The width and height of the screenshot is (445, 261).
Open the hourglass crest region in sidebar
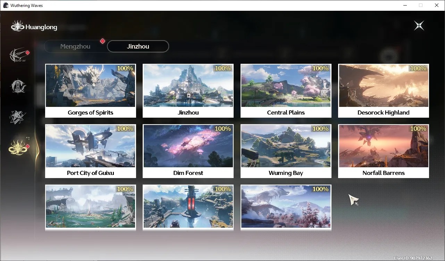pyautogui.click(x=18, y=86)
